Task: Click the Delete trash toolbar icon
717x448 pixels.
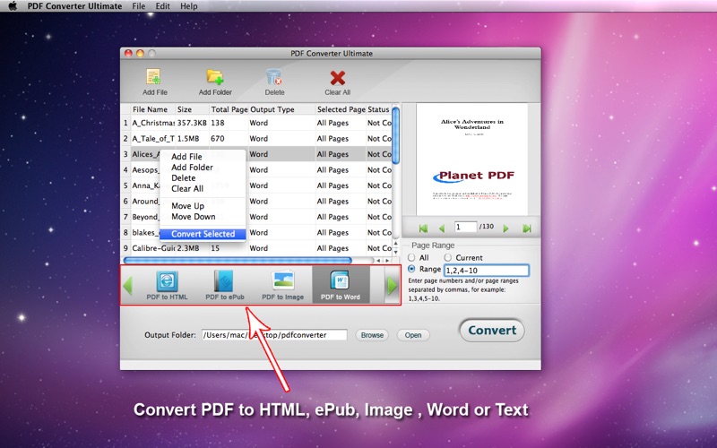Action: [x=274, y=77]
